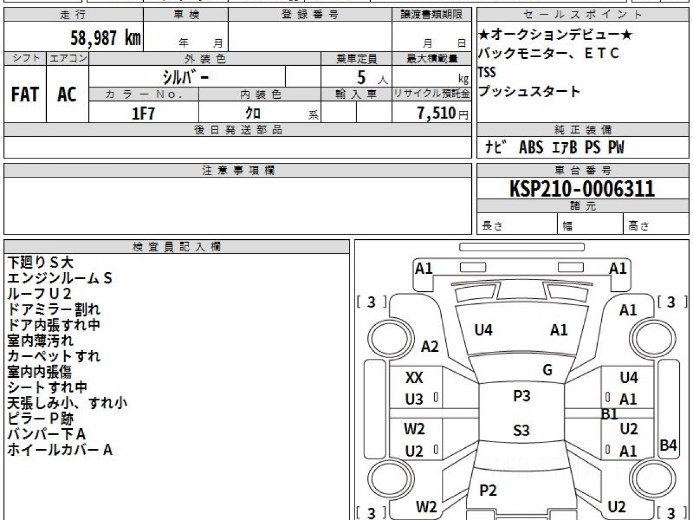This screenshot has height=520, width=693.
Task: Select chassis number KSP210-0006311
Action: tap(582, 189)
